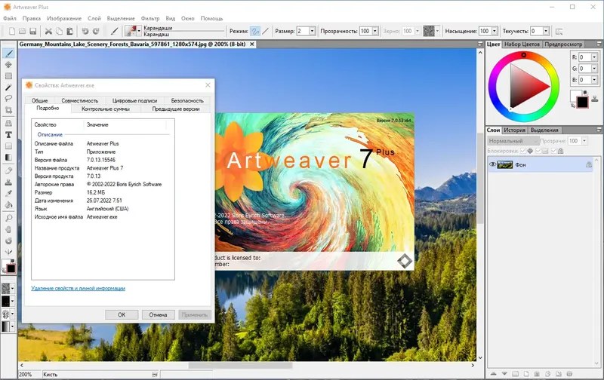Close the Germany_Mountains image document tab
604x380 pixels.
click(252, 44)
